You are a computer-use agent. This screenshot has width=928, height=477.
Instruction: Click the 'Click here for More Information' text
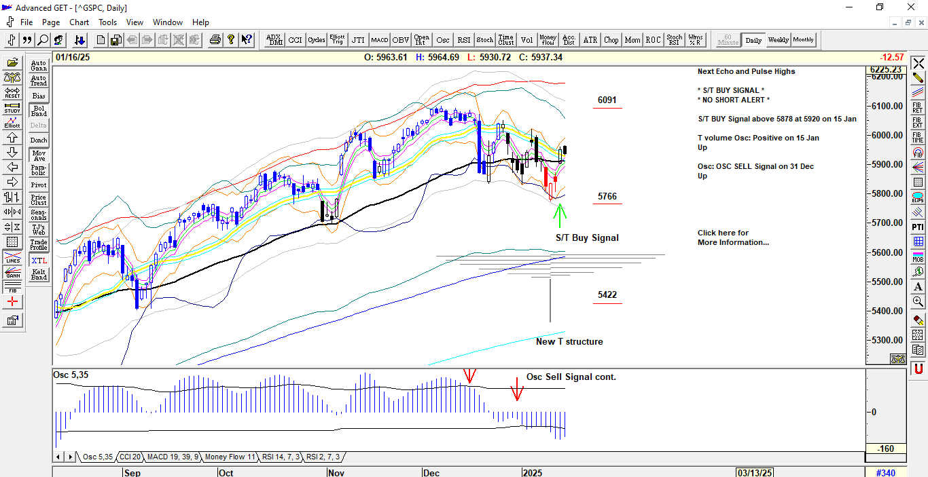[732, 237]
